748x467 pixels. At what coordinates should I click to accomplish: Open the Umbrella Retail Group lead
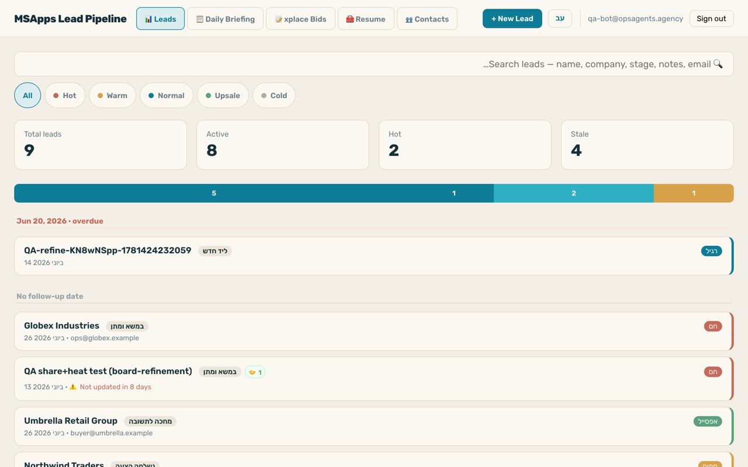point(374,426)
